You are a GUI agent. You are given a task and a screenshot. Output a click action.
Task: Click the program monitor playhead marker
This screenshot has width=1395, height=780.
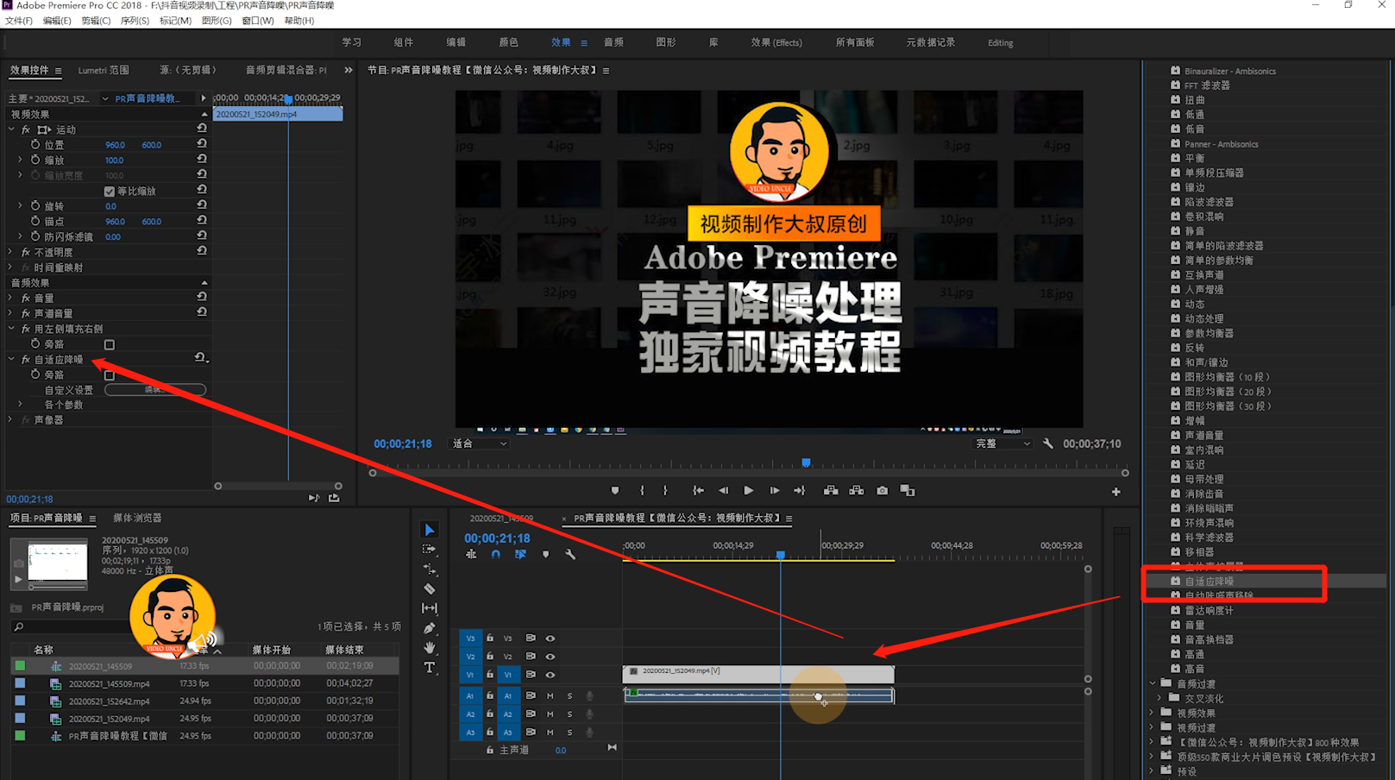click(x=806, y=463)
